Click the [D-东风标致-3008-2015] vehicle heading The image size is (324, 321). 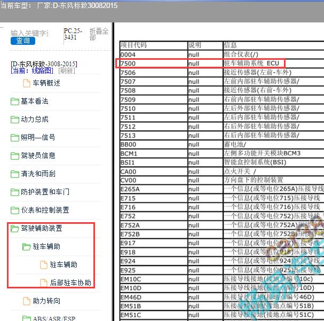(44, 64)
